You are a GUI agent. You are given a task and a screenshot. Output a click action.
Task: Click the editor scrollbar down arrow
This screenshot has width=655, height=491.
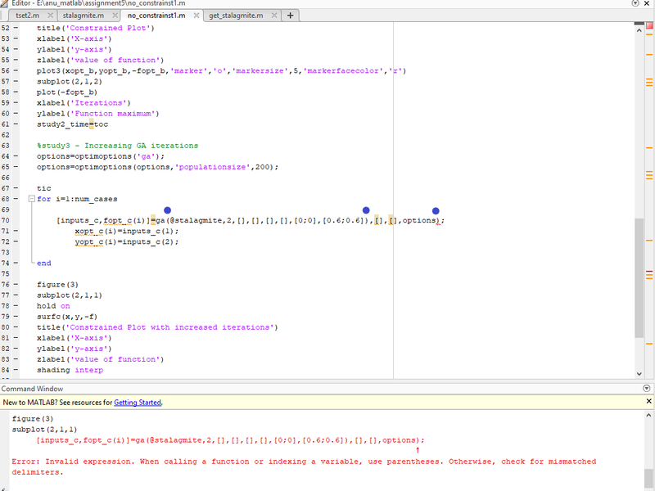click(639, 374)
